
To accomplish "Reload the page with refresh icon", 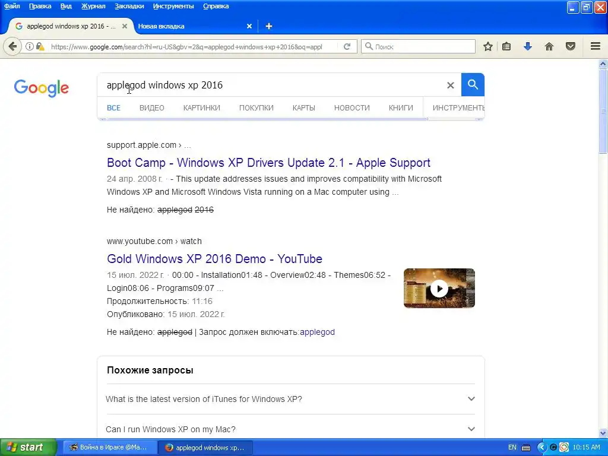I will click(347, 46).
